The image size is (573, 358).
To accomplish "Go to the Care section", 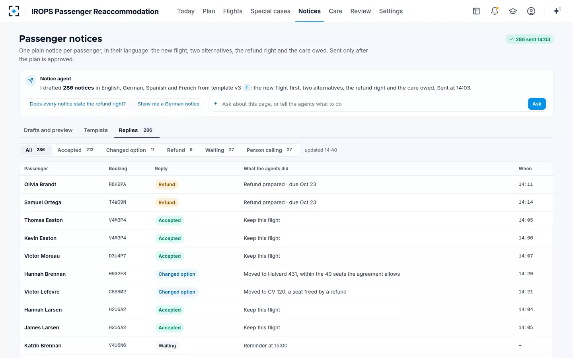I will click(335, 11).
